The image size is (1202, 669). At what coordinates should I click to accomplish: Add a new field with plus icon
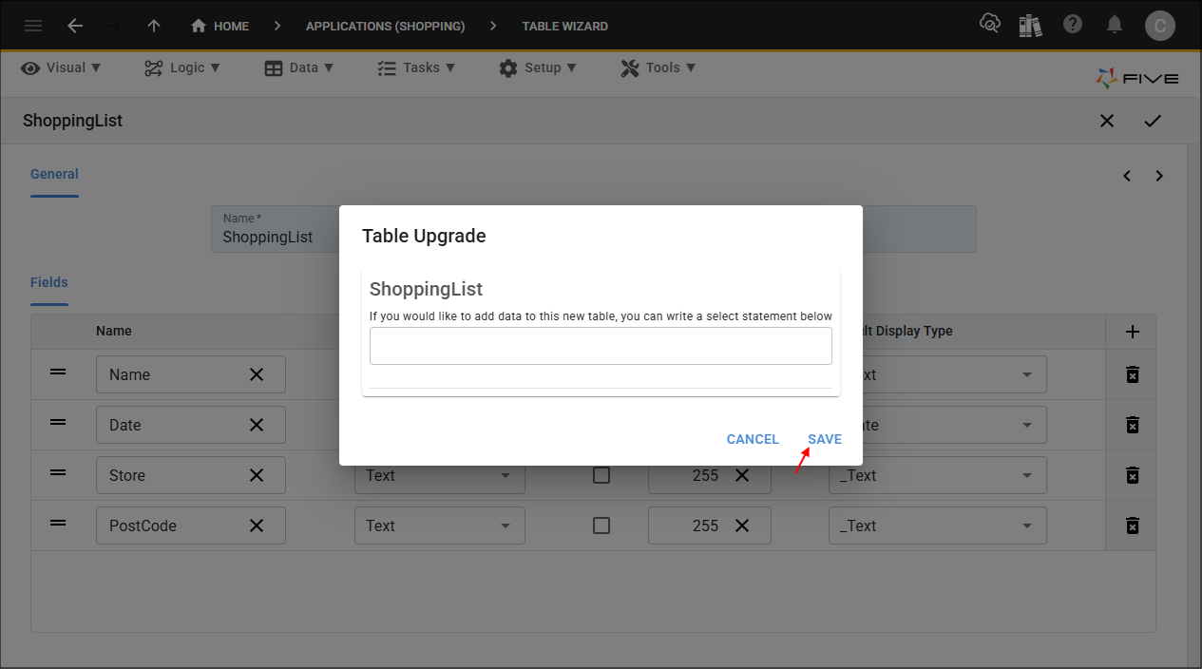point(1132,332)
